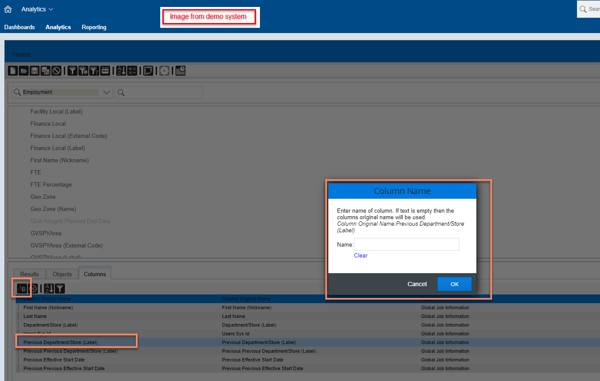Viewport: 600px width, 381px height.
Task: Click the home icon in top bar
Action: (8, 9)
